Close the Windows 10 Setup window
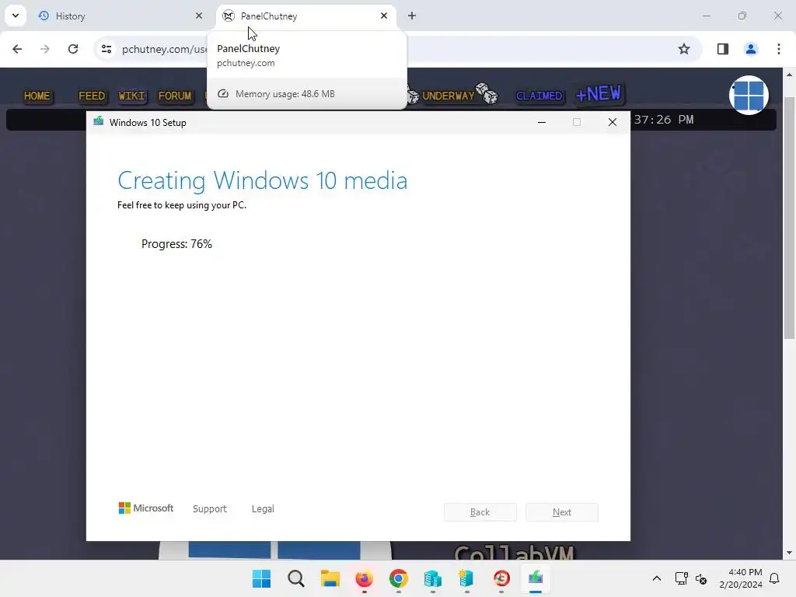The height and width of the screenshot is (597, 796). (613, 122)
